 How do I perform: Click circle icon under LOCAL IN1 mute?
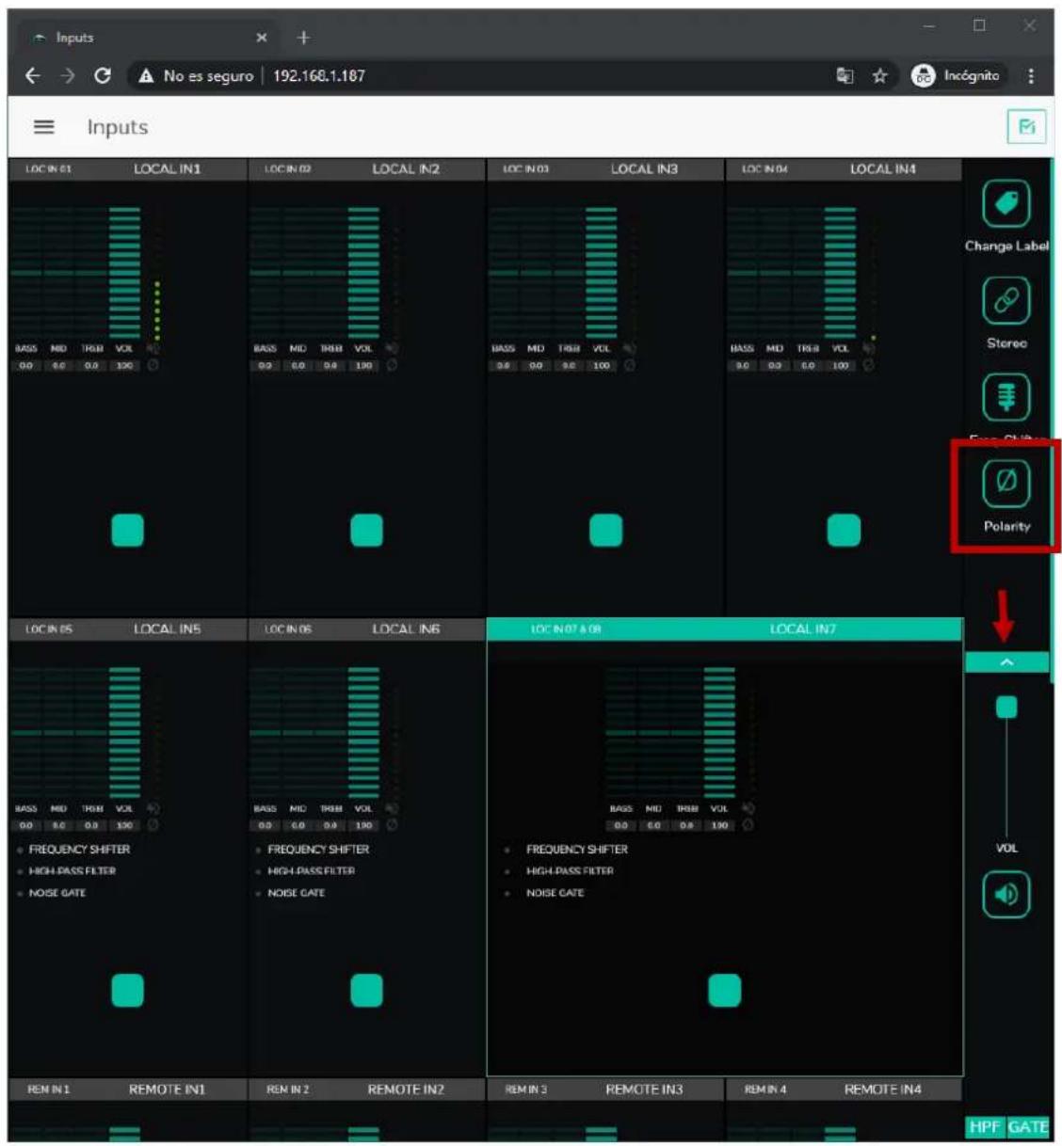tap(153, 365)
